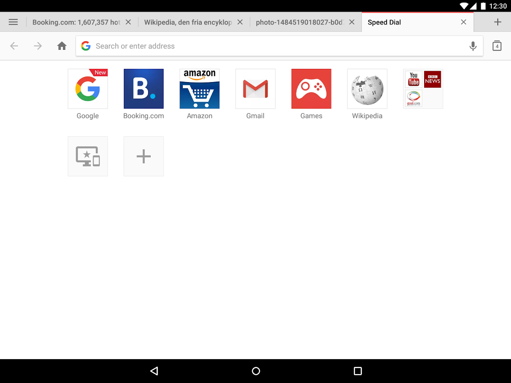Open Google from the New speed dial tile

pos(88,89)
